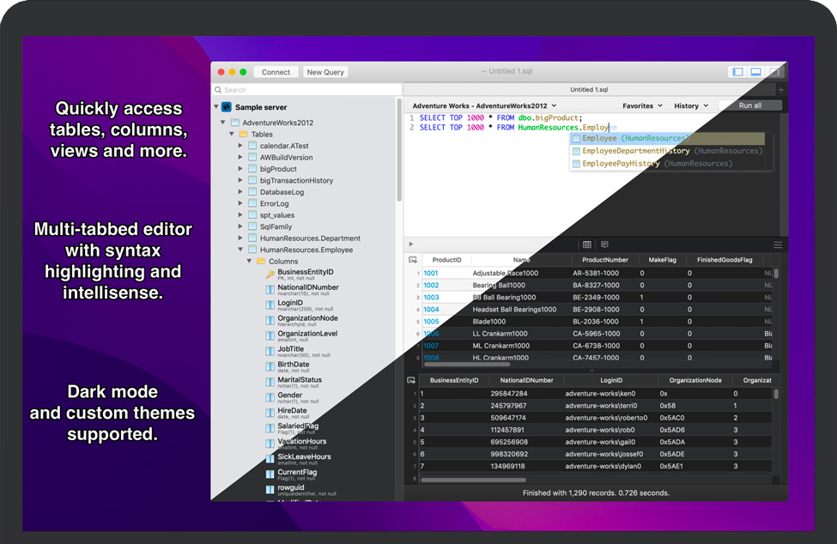Expand the HumanResources.Department table
This screenshot has height=544, width=837.
(x=240, y=238)
